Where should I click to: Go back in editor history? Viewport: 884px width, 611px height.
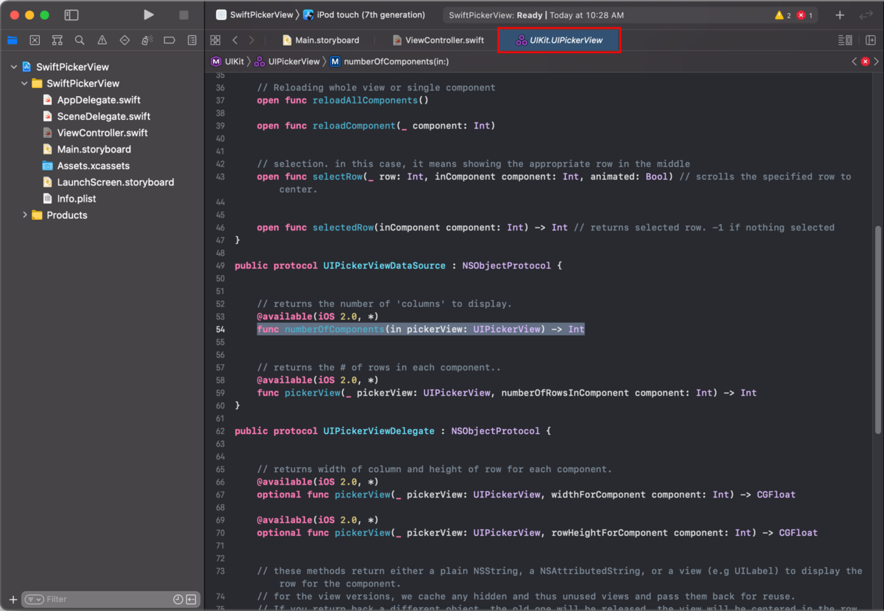click(235, 40)
